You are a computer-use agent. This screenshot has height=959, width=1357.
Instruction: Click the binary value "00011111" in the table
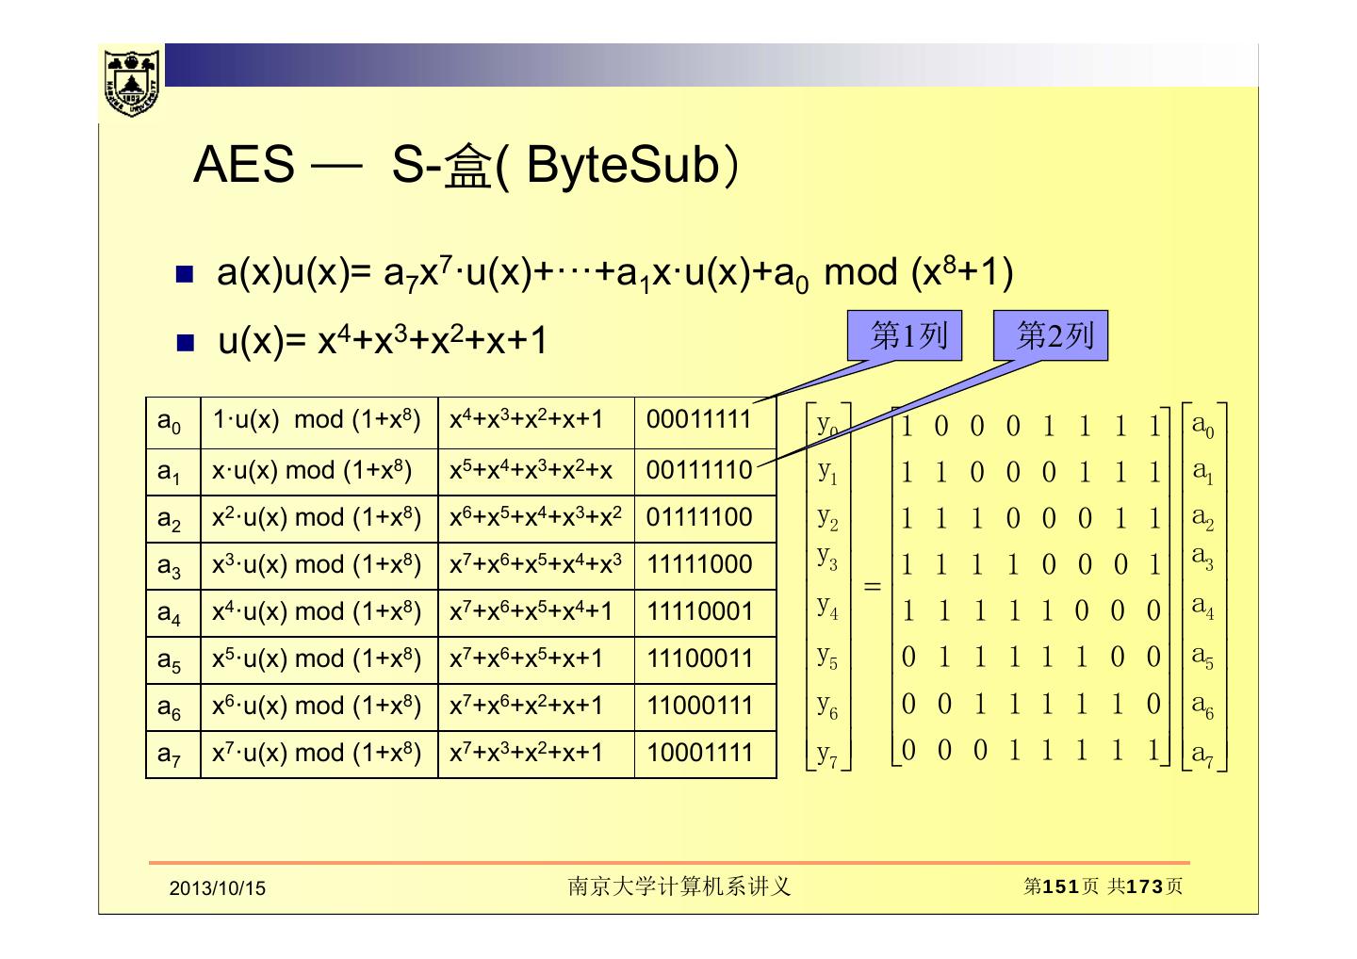coord(699,420)
